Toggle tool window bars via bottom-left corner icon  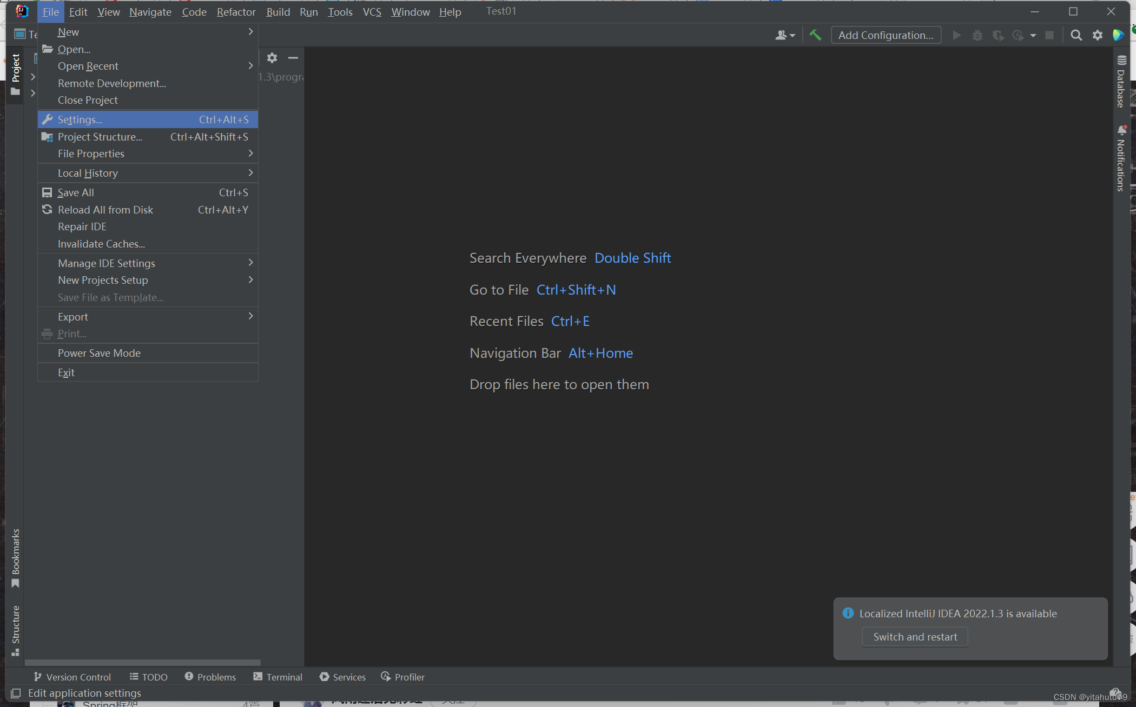16,693
